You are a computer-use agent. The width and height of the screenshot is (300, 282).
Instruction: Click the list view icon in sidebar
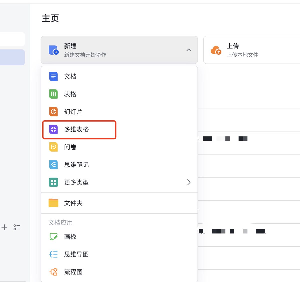[17, 227]
